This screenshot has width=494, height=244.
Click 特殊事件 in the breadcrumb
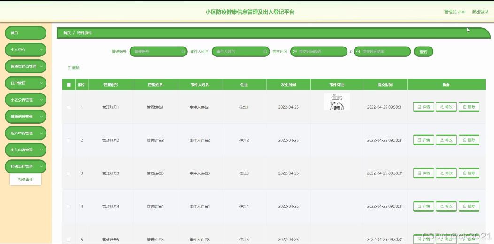click(85, 33)
